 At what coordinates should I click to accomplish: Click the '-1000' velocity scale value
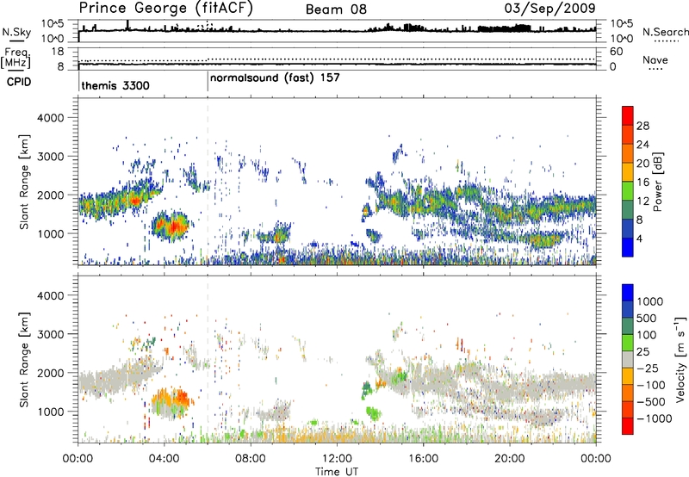(x=654, y=418)
